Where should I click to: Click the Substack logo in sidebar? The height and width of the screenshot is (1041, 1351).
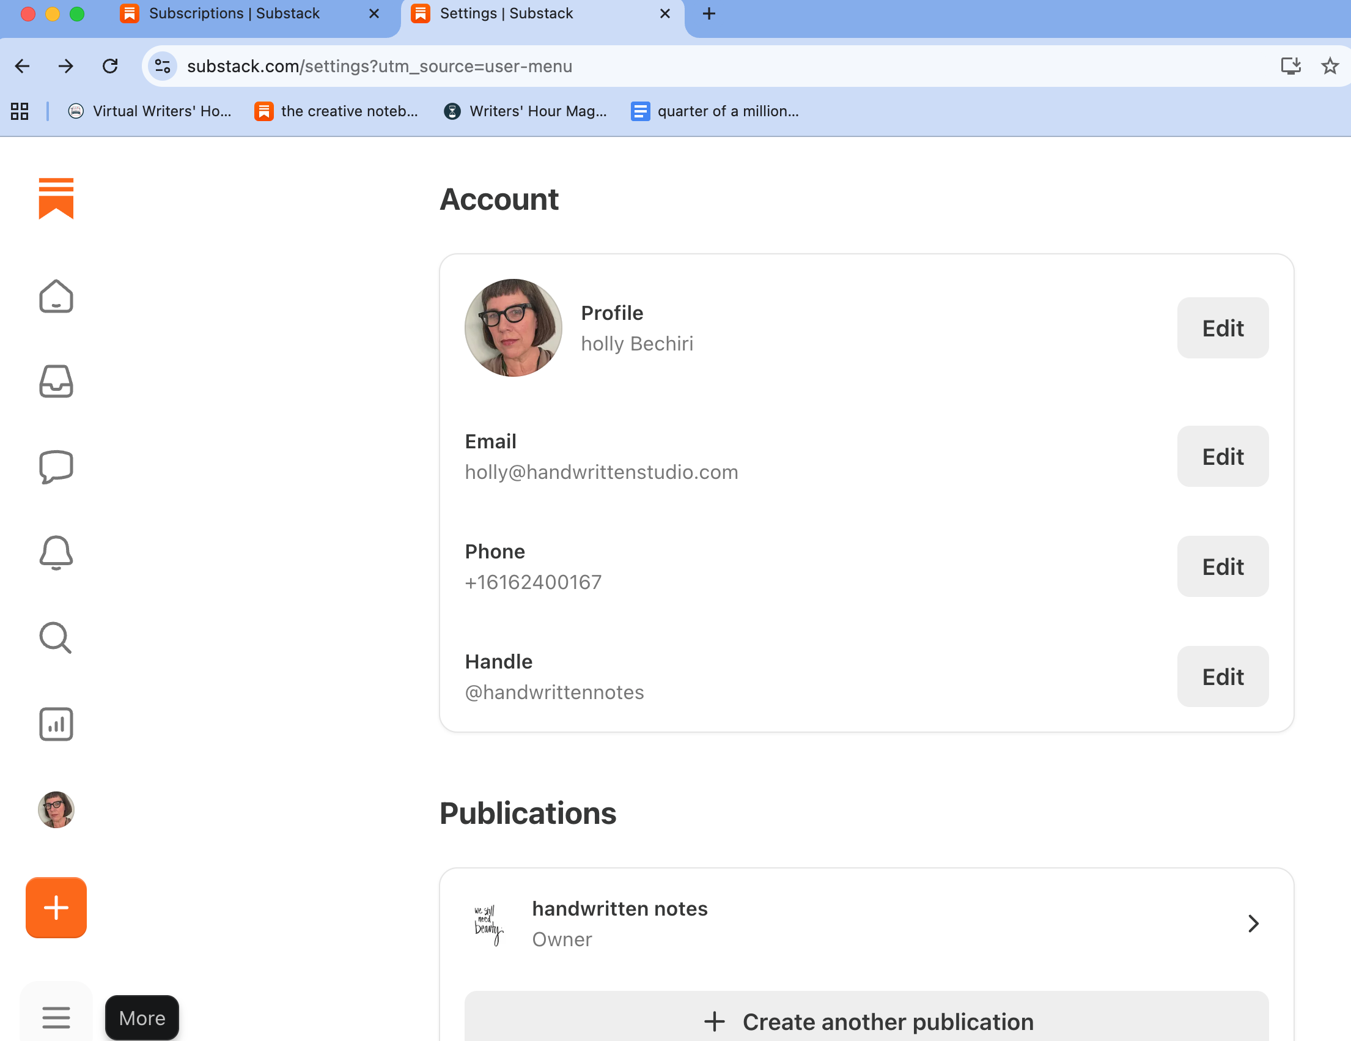(x=56, y=198)
